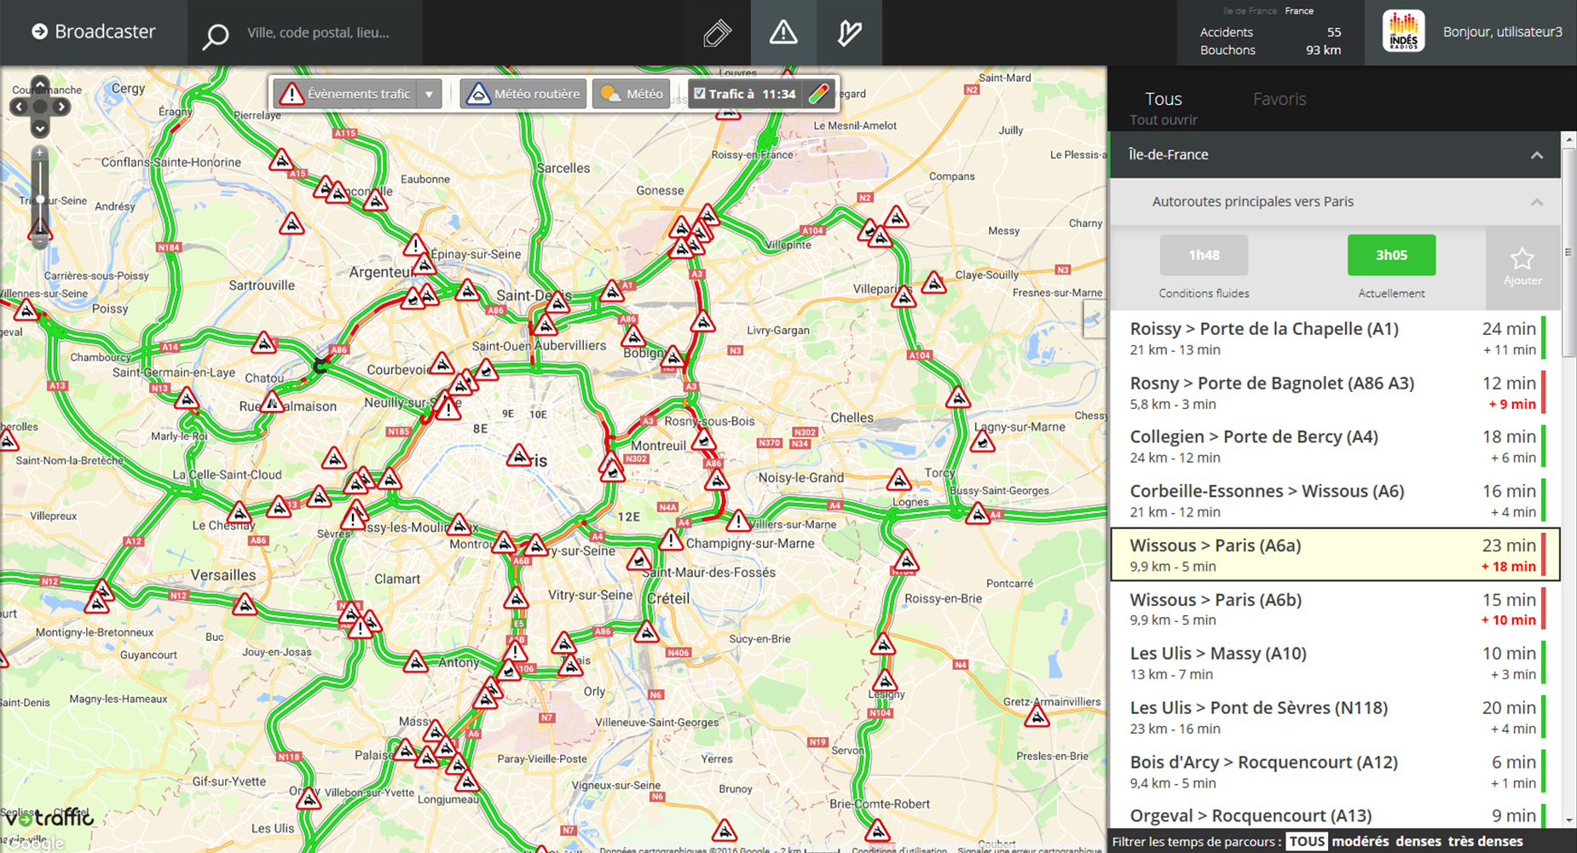This screenshot has height=853, width=1577.
Task: Filter travel times by très denses
Action: (x=1485, y=841)
